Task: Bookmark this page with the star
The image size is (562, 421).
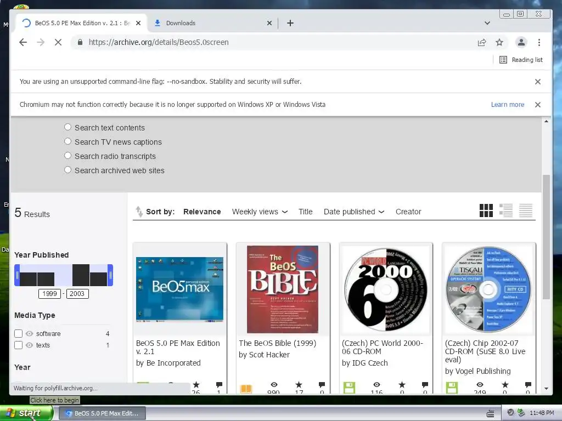Action: click(x=499, y=42)
